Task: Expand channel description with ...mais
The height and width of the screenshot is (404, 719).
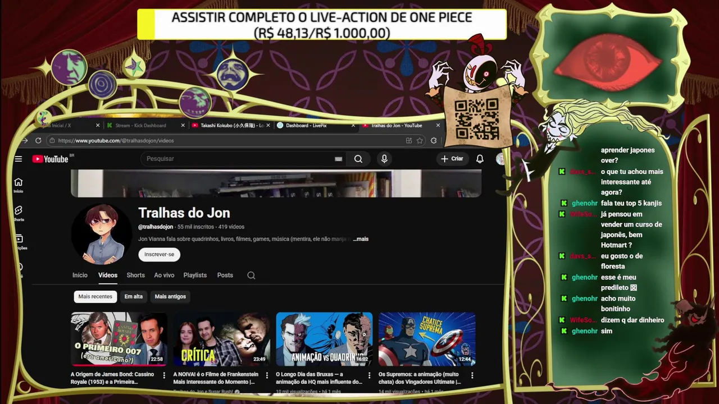Action: coord(361,239)
